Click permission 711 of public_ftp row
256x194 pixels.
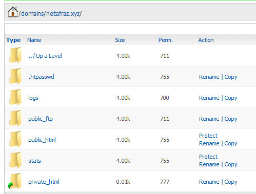tap(165, 119)
